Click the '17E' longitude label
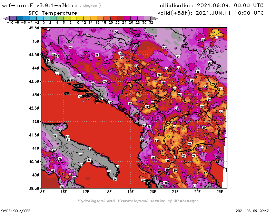The image size is (276, 213). point(86,192)
